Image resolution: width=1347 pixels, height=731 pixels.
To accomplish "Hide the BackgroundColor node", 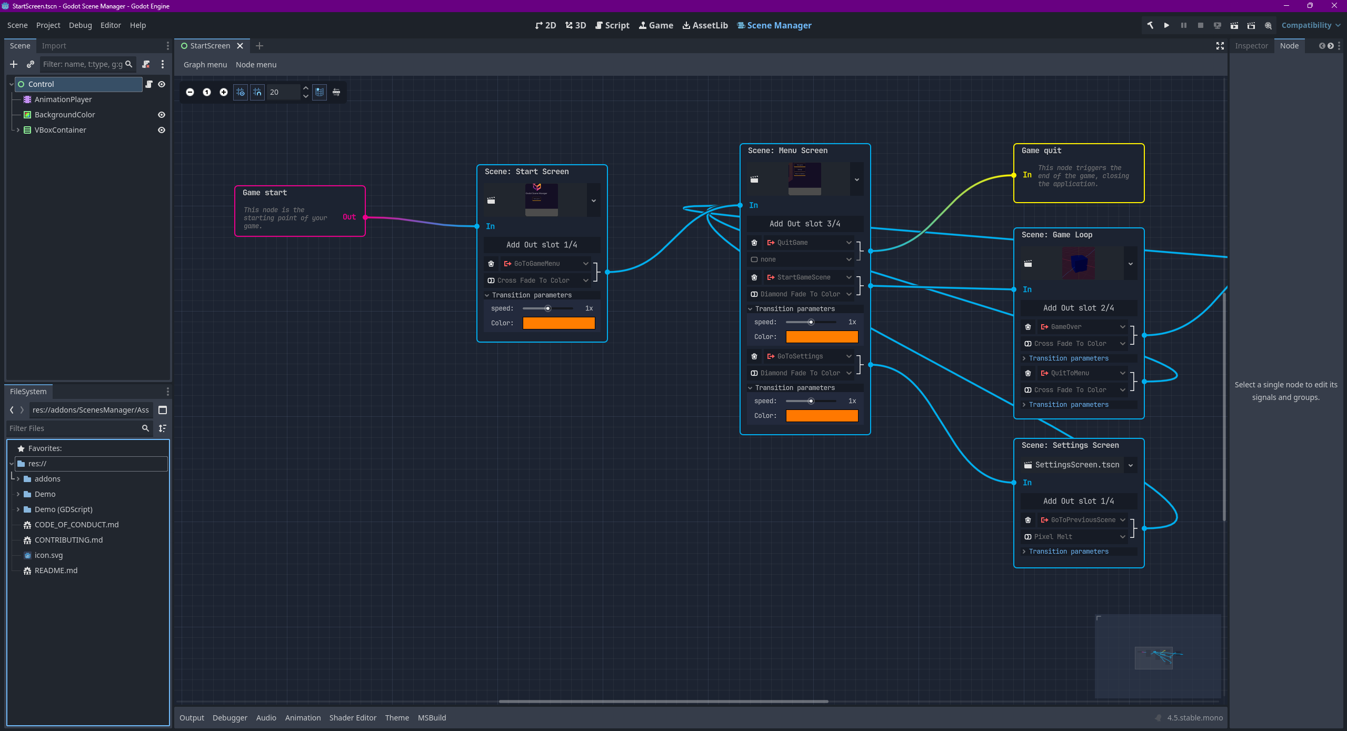I will (x=162, y=115).
